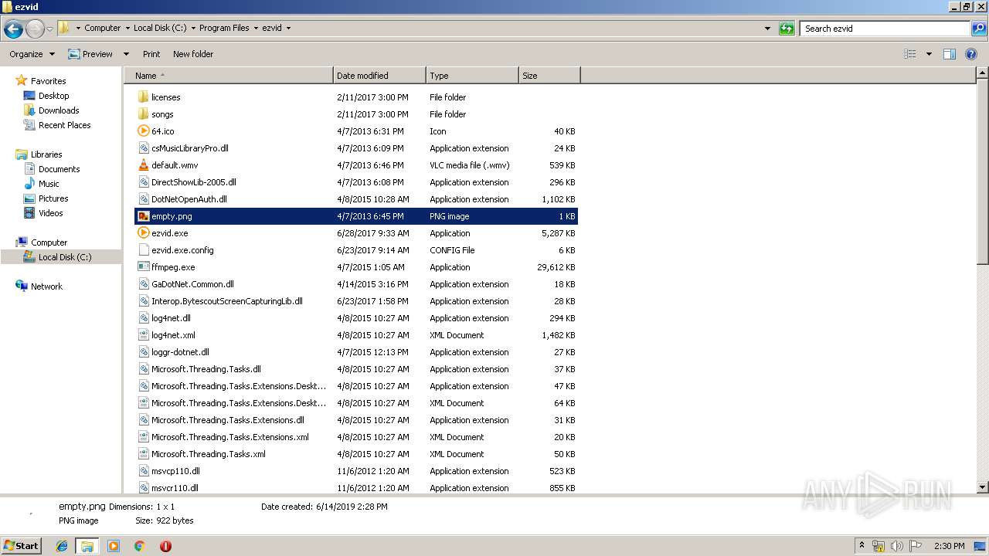Click the scrollbar down arrow

click(x=983, y=487)
